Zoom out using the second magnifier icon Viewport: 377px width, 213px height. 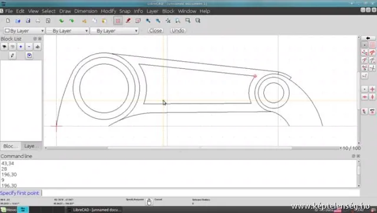click(158, 21)
